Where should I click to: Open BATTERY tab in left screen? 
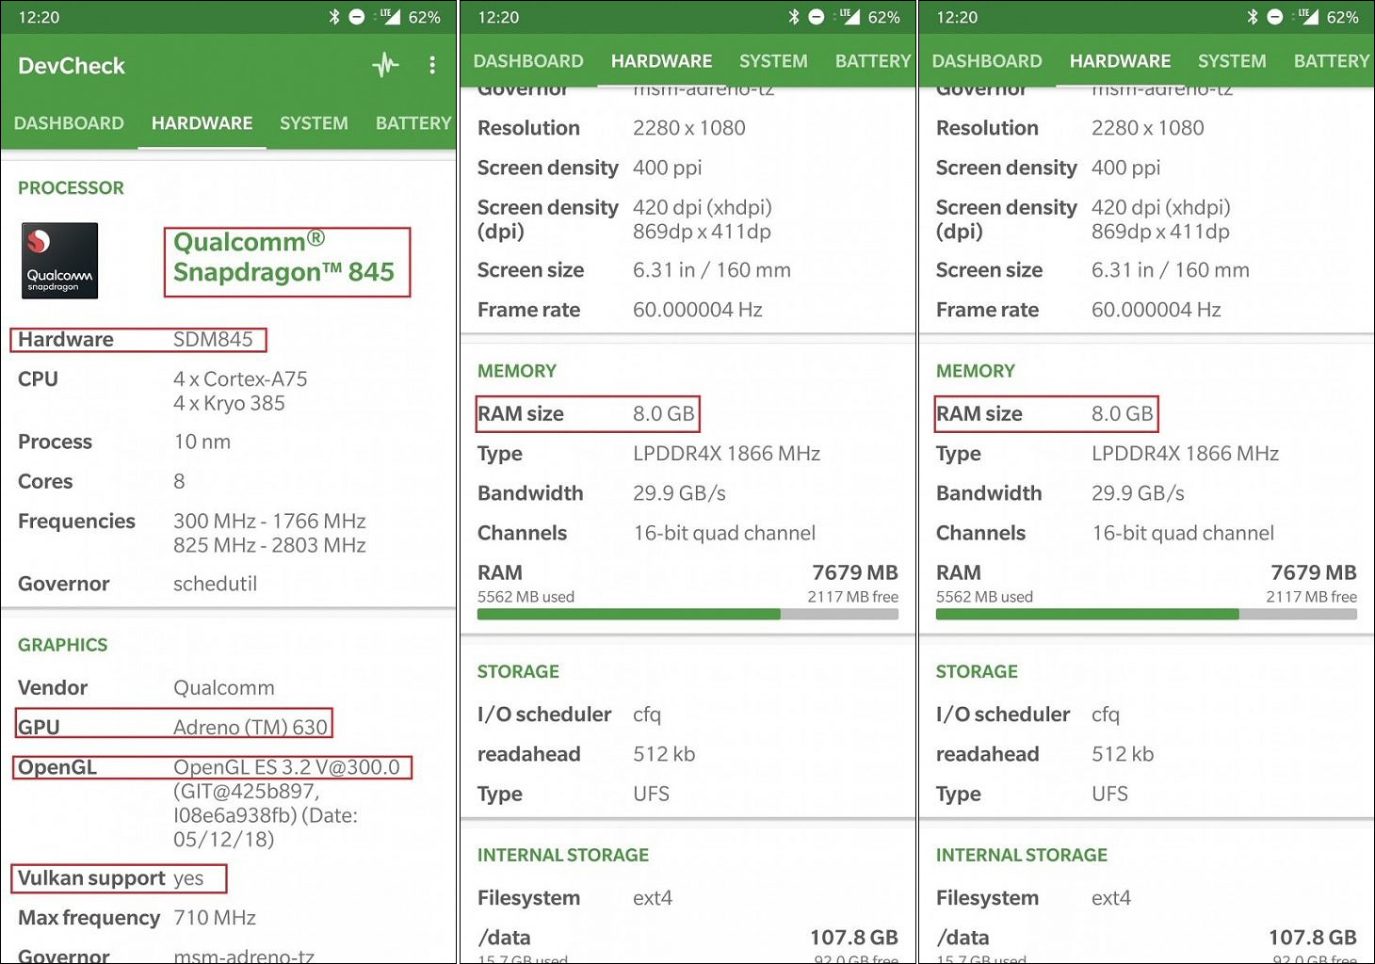pos(413,123)
